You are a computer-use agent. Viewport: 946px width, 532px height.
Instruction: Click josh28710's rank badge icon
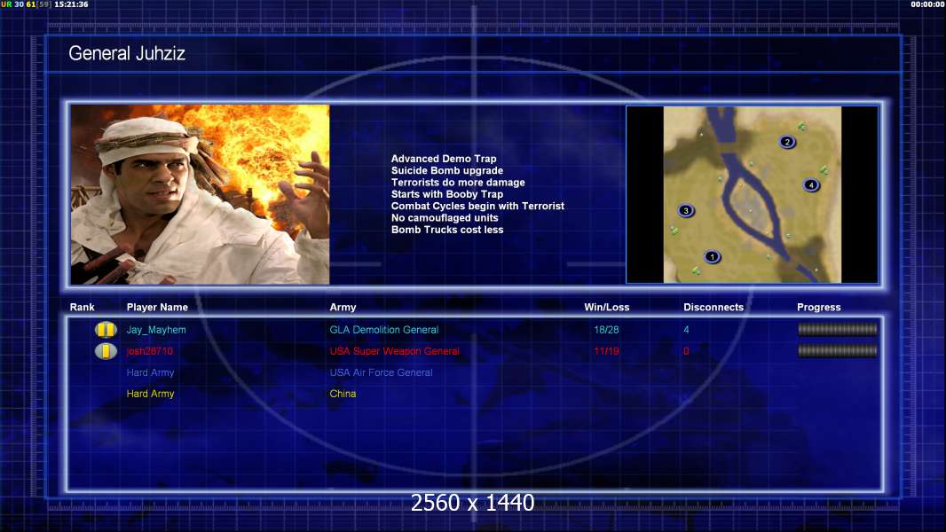point(106,351)
